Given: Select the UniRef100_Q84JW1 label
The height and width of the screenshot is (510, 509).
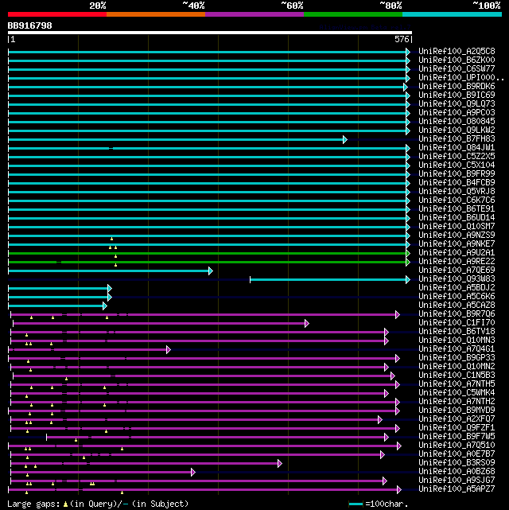Looking at the screenshot, I should click(457, 148).
